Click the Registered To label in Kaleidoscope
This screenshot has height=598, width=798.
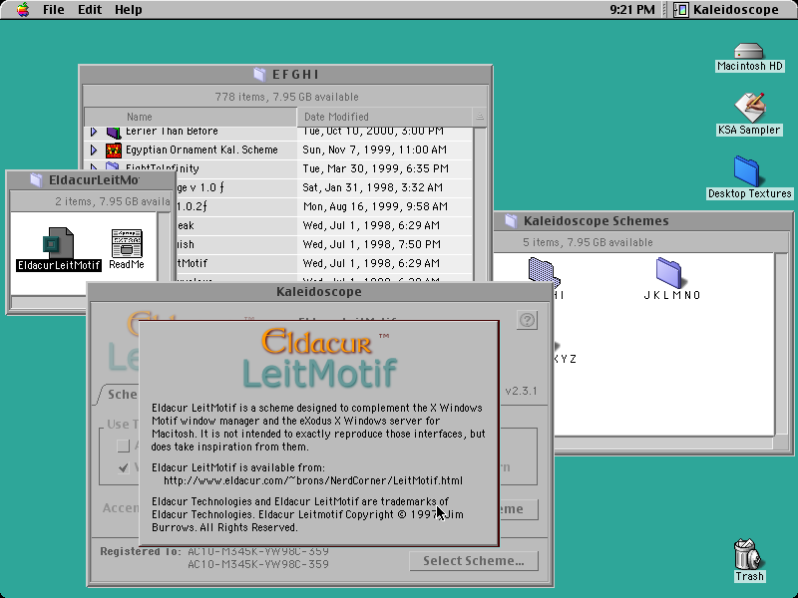[141, 551]
